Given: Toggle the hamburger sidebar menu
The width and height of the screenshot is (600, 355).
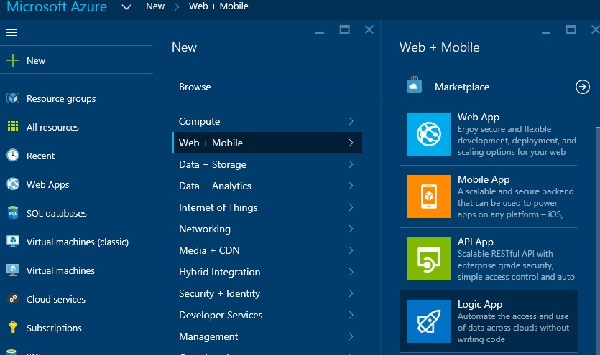Looking at the screenshot, I should 11,33.
